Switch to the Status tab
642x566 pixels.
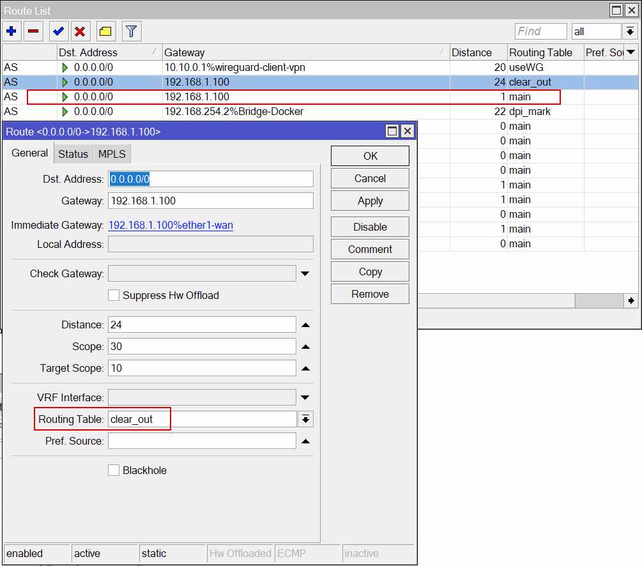point(73,154)
